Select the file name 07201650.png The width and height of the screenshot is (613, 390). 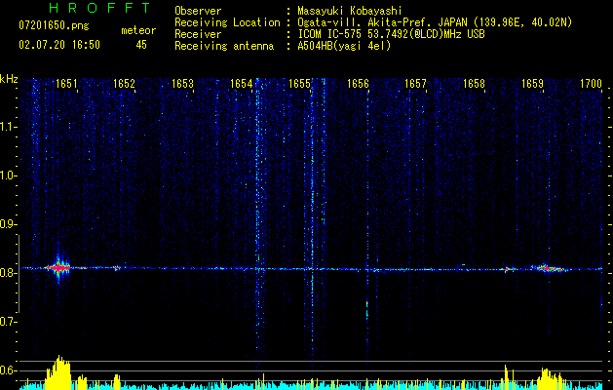coord(54,26)
